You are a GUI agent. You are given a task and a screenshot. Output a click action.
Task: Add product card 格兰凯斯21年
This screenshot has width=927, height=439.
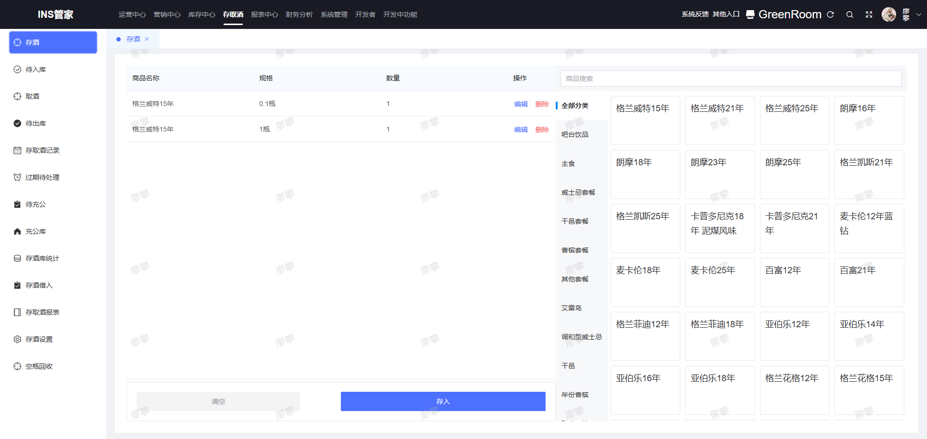tap(869, 174)
